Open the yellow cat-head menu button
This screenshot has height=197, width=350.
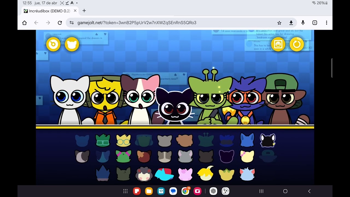(72, 44)
